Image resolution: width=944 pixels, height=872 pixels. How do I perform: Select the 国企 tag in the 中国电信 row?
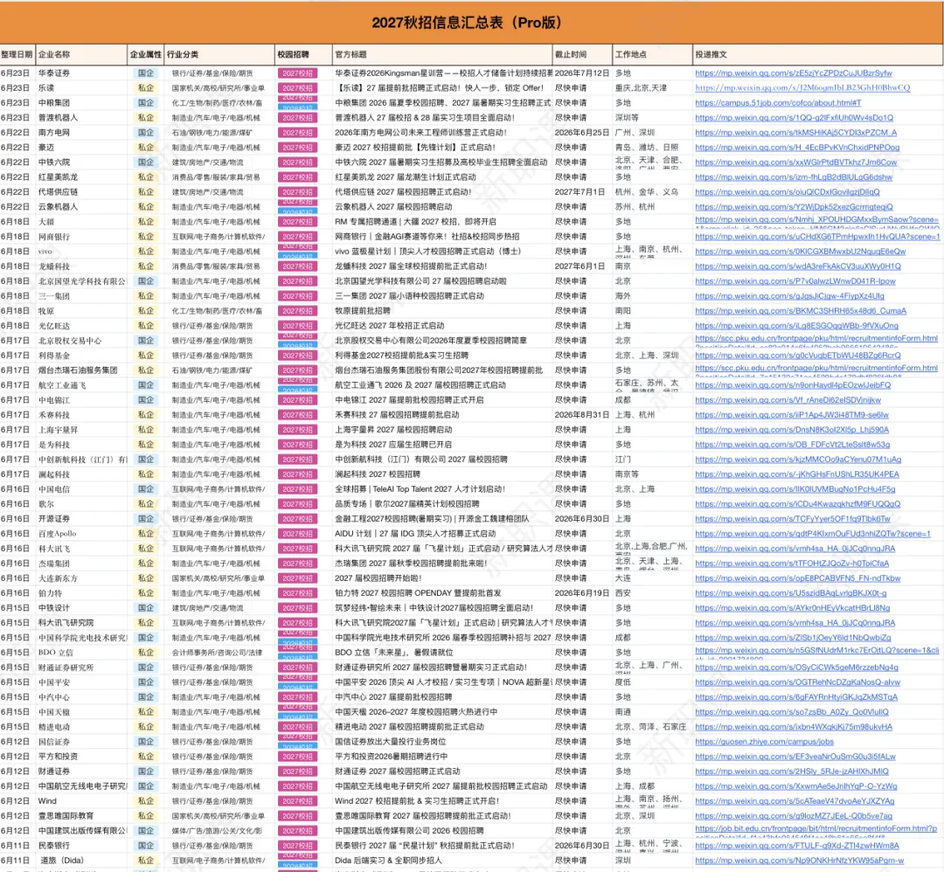[x=146, y=489]
